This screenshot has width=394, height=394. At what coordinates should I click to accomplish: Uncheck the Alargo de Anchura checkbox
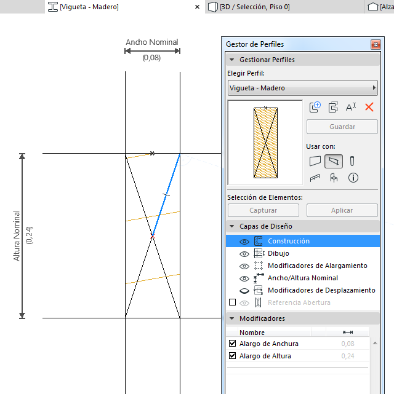(233, 343)
